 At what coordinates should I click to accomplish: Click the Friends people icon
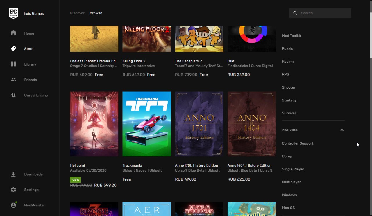coord(13,79)
